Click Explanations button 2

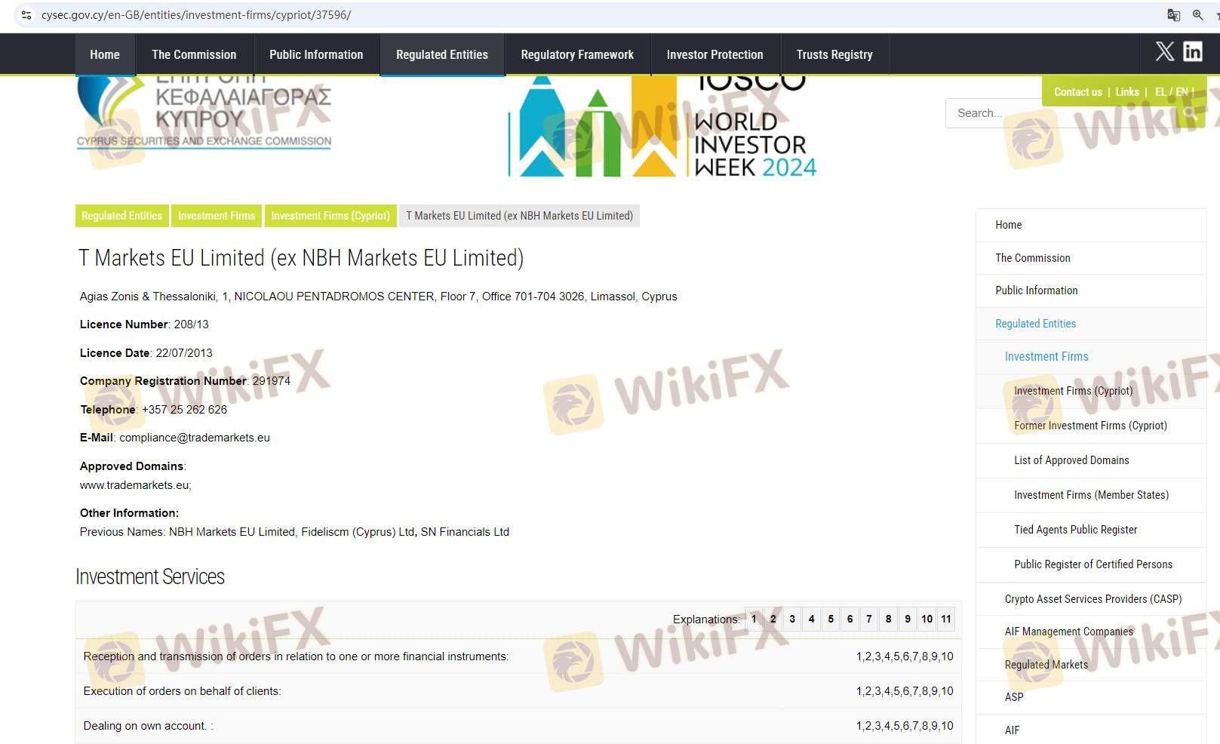773,619
